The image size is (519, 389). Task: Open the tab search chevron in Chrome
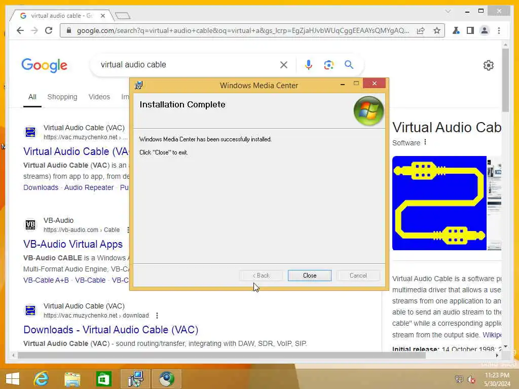coord(448,11)
